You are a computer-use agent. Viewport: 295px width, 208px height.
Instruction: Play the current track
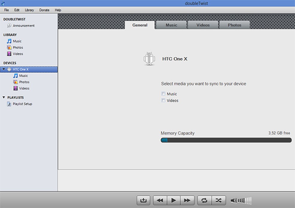[174, 200]
